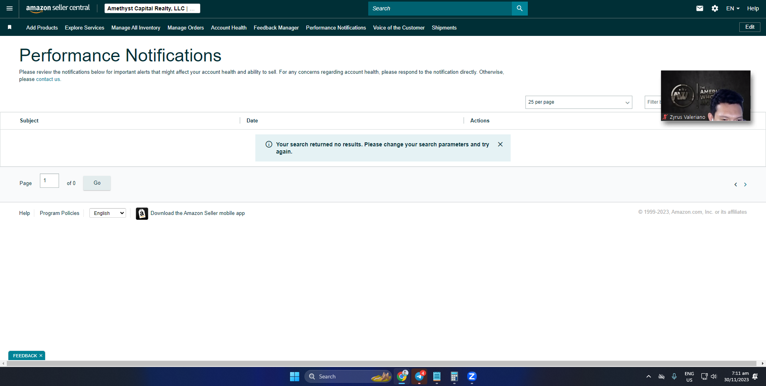
Task: Go to next page arrow
Action: click(x=745, y=184)
